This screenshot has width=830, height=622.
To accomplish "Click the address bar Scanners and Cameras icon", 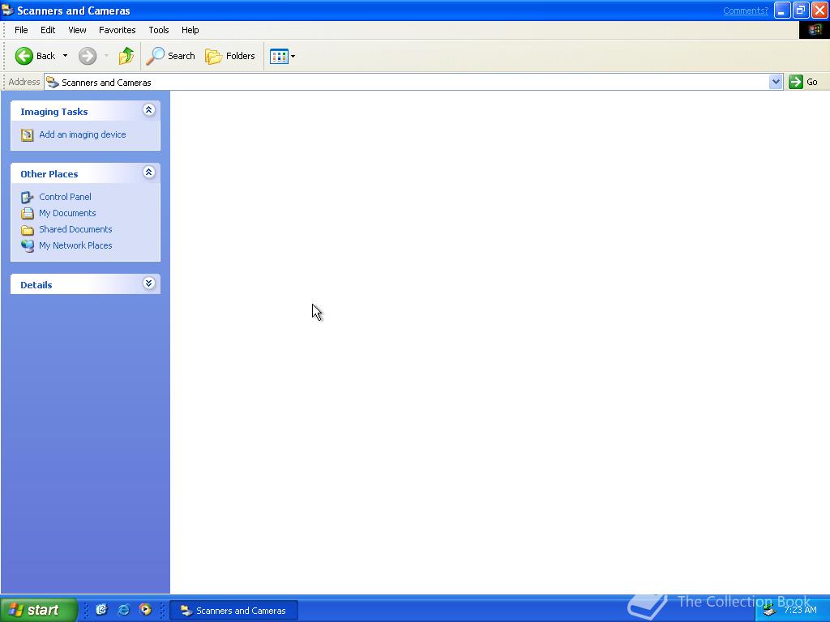I will (53, 82).
